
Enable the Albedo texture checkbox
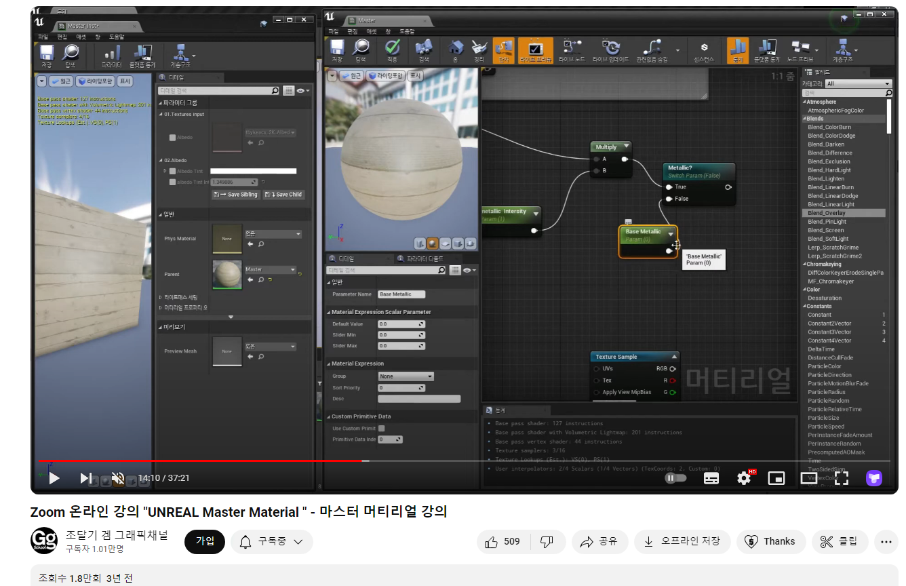172,138
